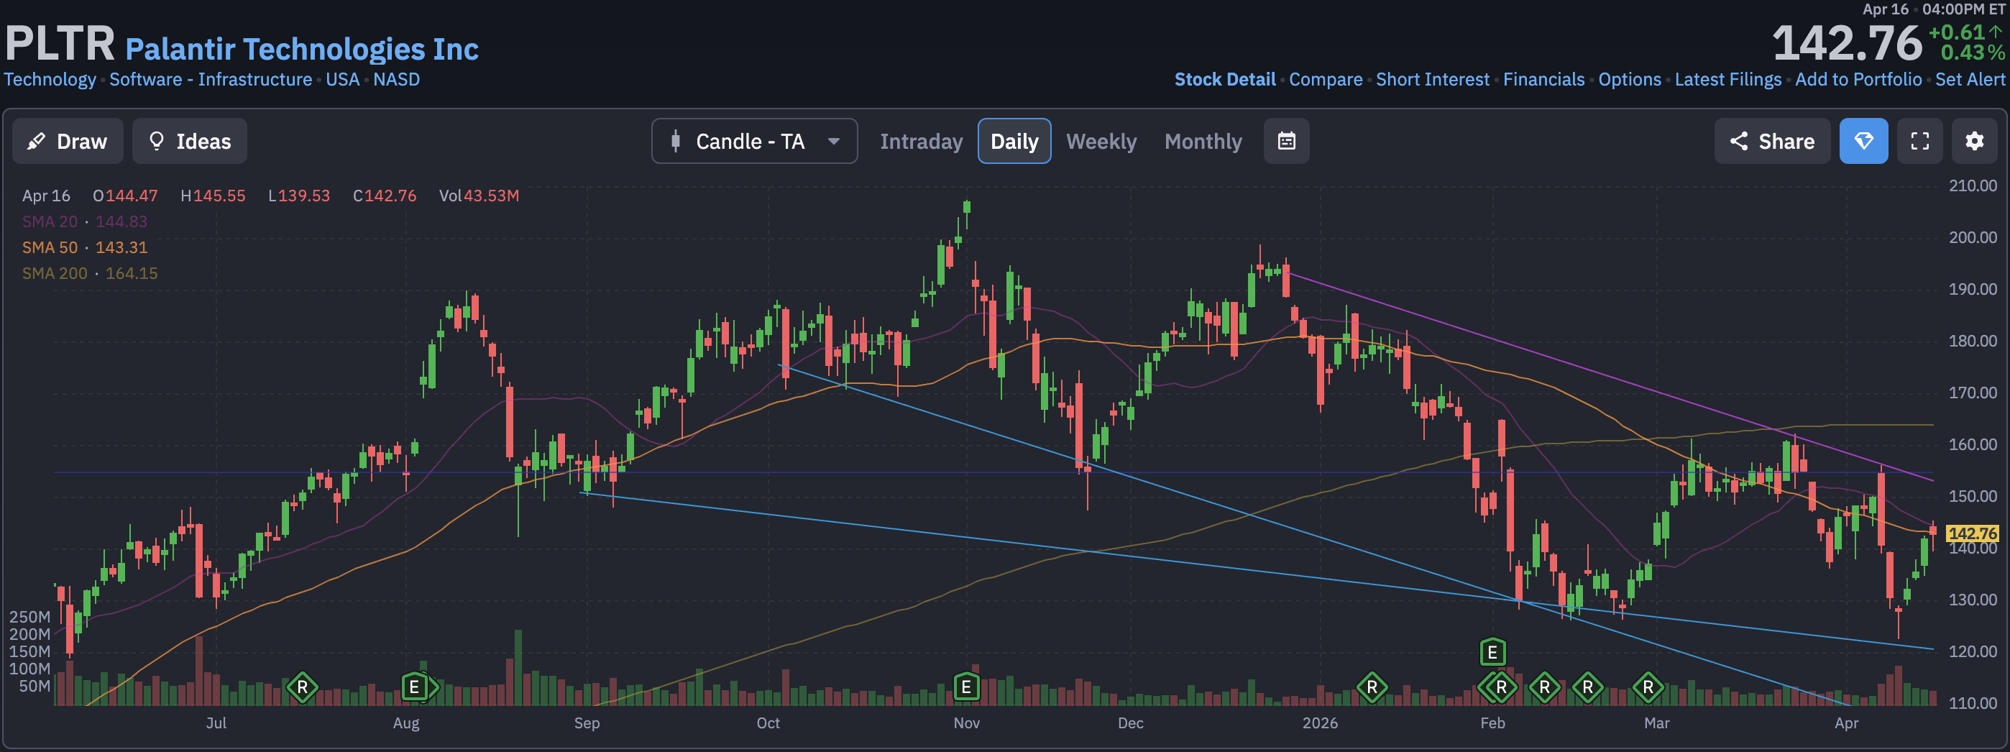Toggle fullscreen chart mode
The height and width of the screenshot is (752, 2010).
tap(1919, 141)
